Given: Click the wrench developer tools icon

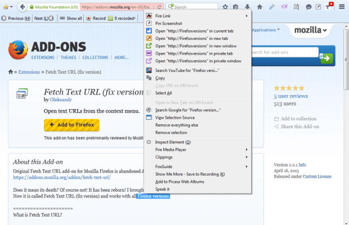Looking at the screenshot, I should [x=272, y=7].
